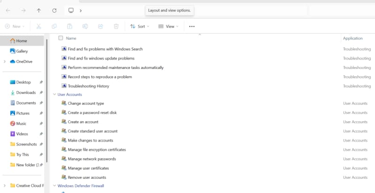The height and width of the screenshot is (193, 375).
Task: Open the Sort dropdown
Action: tap(140, 26)
